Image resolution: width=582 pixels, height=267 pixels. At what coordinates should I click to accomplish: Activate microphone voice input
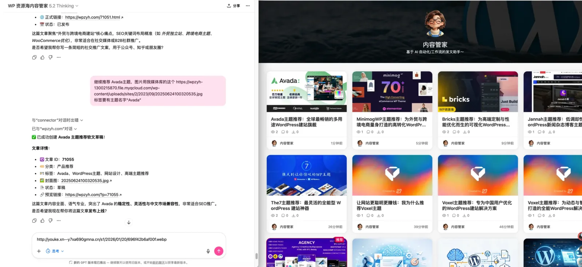(208, 251)
